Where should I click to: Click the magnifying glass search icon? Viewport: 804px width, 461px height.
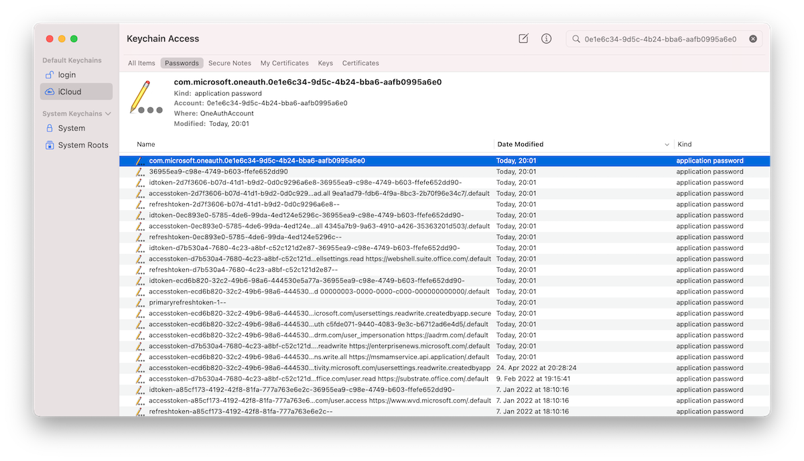pos(576,40)
